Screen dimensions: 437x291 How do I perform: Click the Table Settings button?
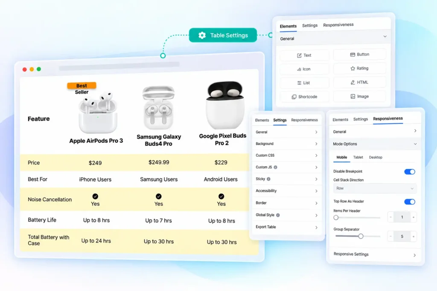(223, 35)
